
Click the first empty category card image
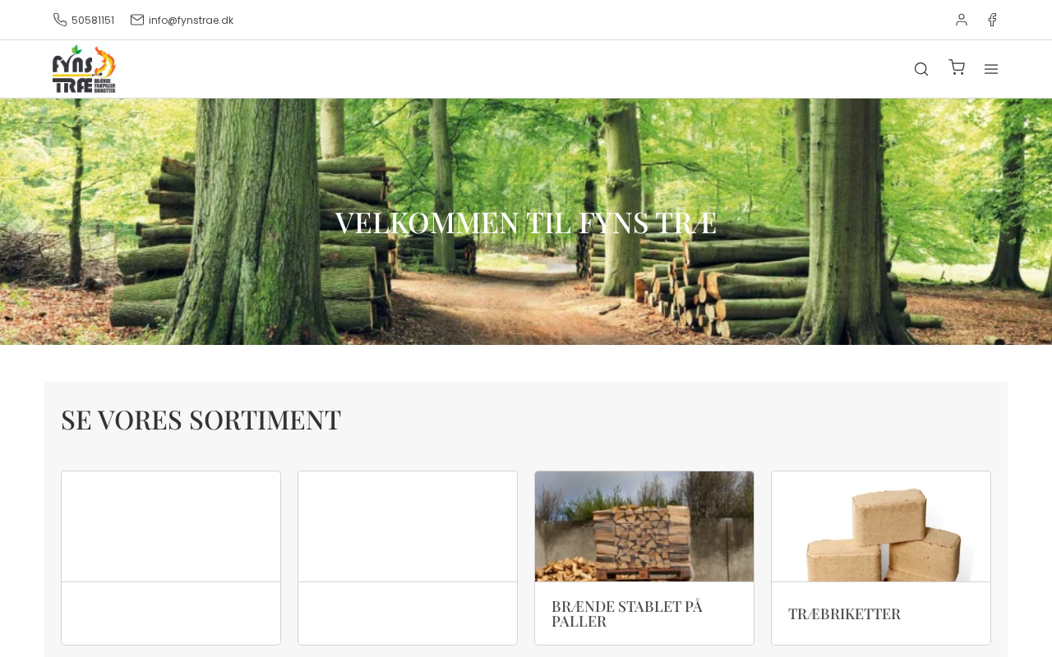171,526
